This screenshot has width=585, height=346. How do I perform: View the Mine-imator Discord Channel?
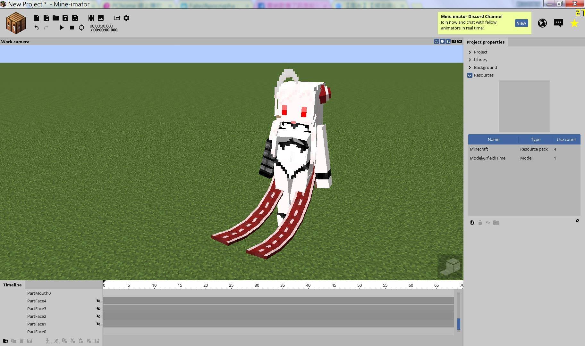coord(521,23)
